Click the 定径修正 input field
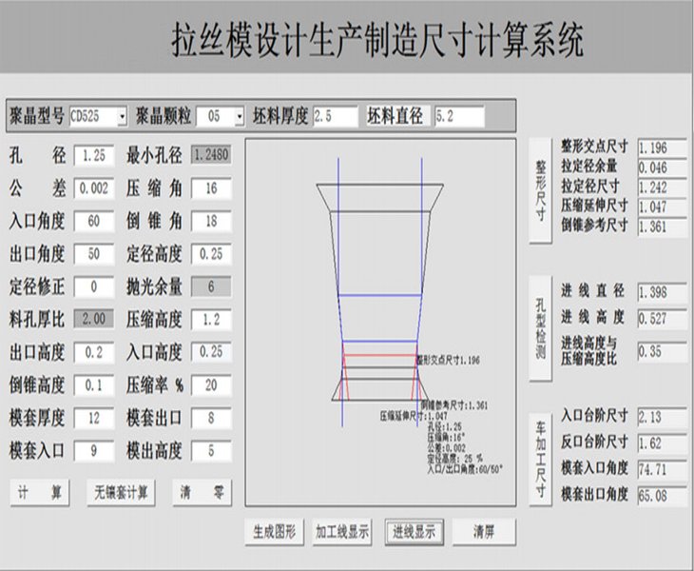The width and height of the screenshot is (694, 571). (94, 286)
